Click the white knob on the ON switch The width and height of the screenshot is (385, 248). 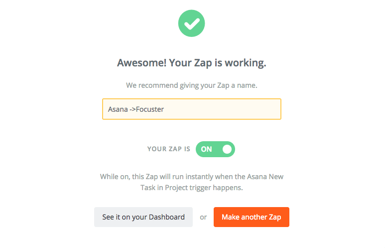pyautogui.click(x=227, y=149)
